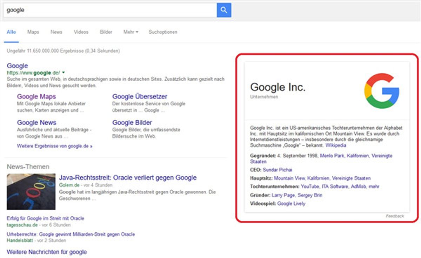Screen dimensions: 421x258
Task: Open the Google Maps sitelink
Action: [x=36, y=96]
